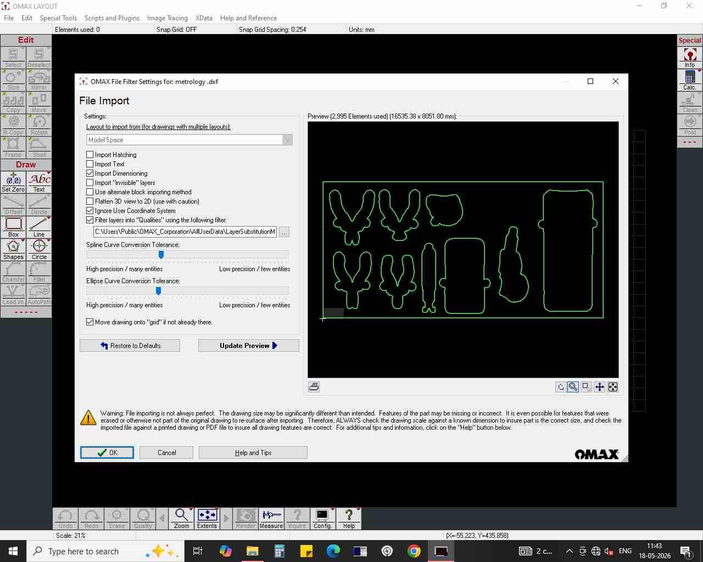703x562 pixels.
Task: Open the Calc. calculator tool
Action: pos(690,80)
